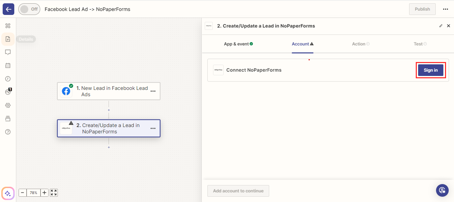Open the status activity icon with badge
The width and height of the screenshot is (454, 202).
tap(8, 92)
